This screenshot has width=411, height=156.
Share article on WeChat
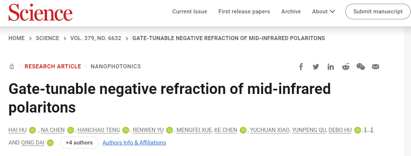pos(361,67)
